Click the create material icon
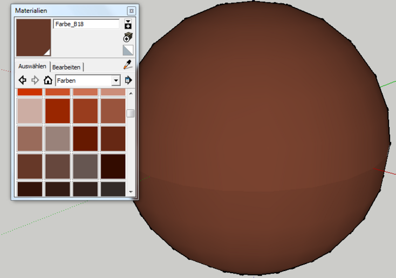 pyautogui.click(x=128, y=37)
